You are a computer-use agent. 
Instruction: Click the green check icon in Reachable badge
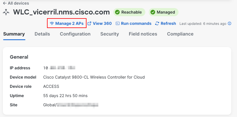[x=117, y=12]
